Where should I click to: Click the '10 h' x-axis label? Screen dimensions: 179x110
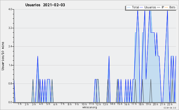click(84, 104)
